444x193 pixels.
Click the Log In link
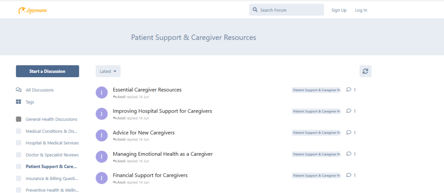[x=361, y=10]
